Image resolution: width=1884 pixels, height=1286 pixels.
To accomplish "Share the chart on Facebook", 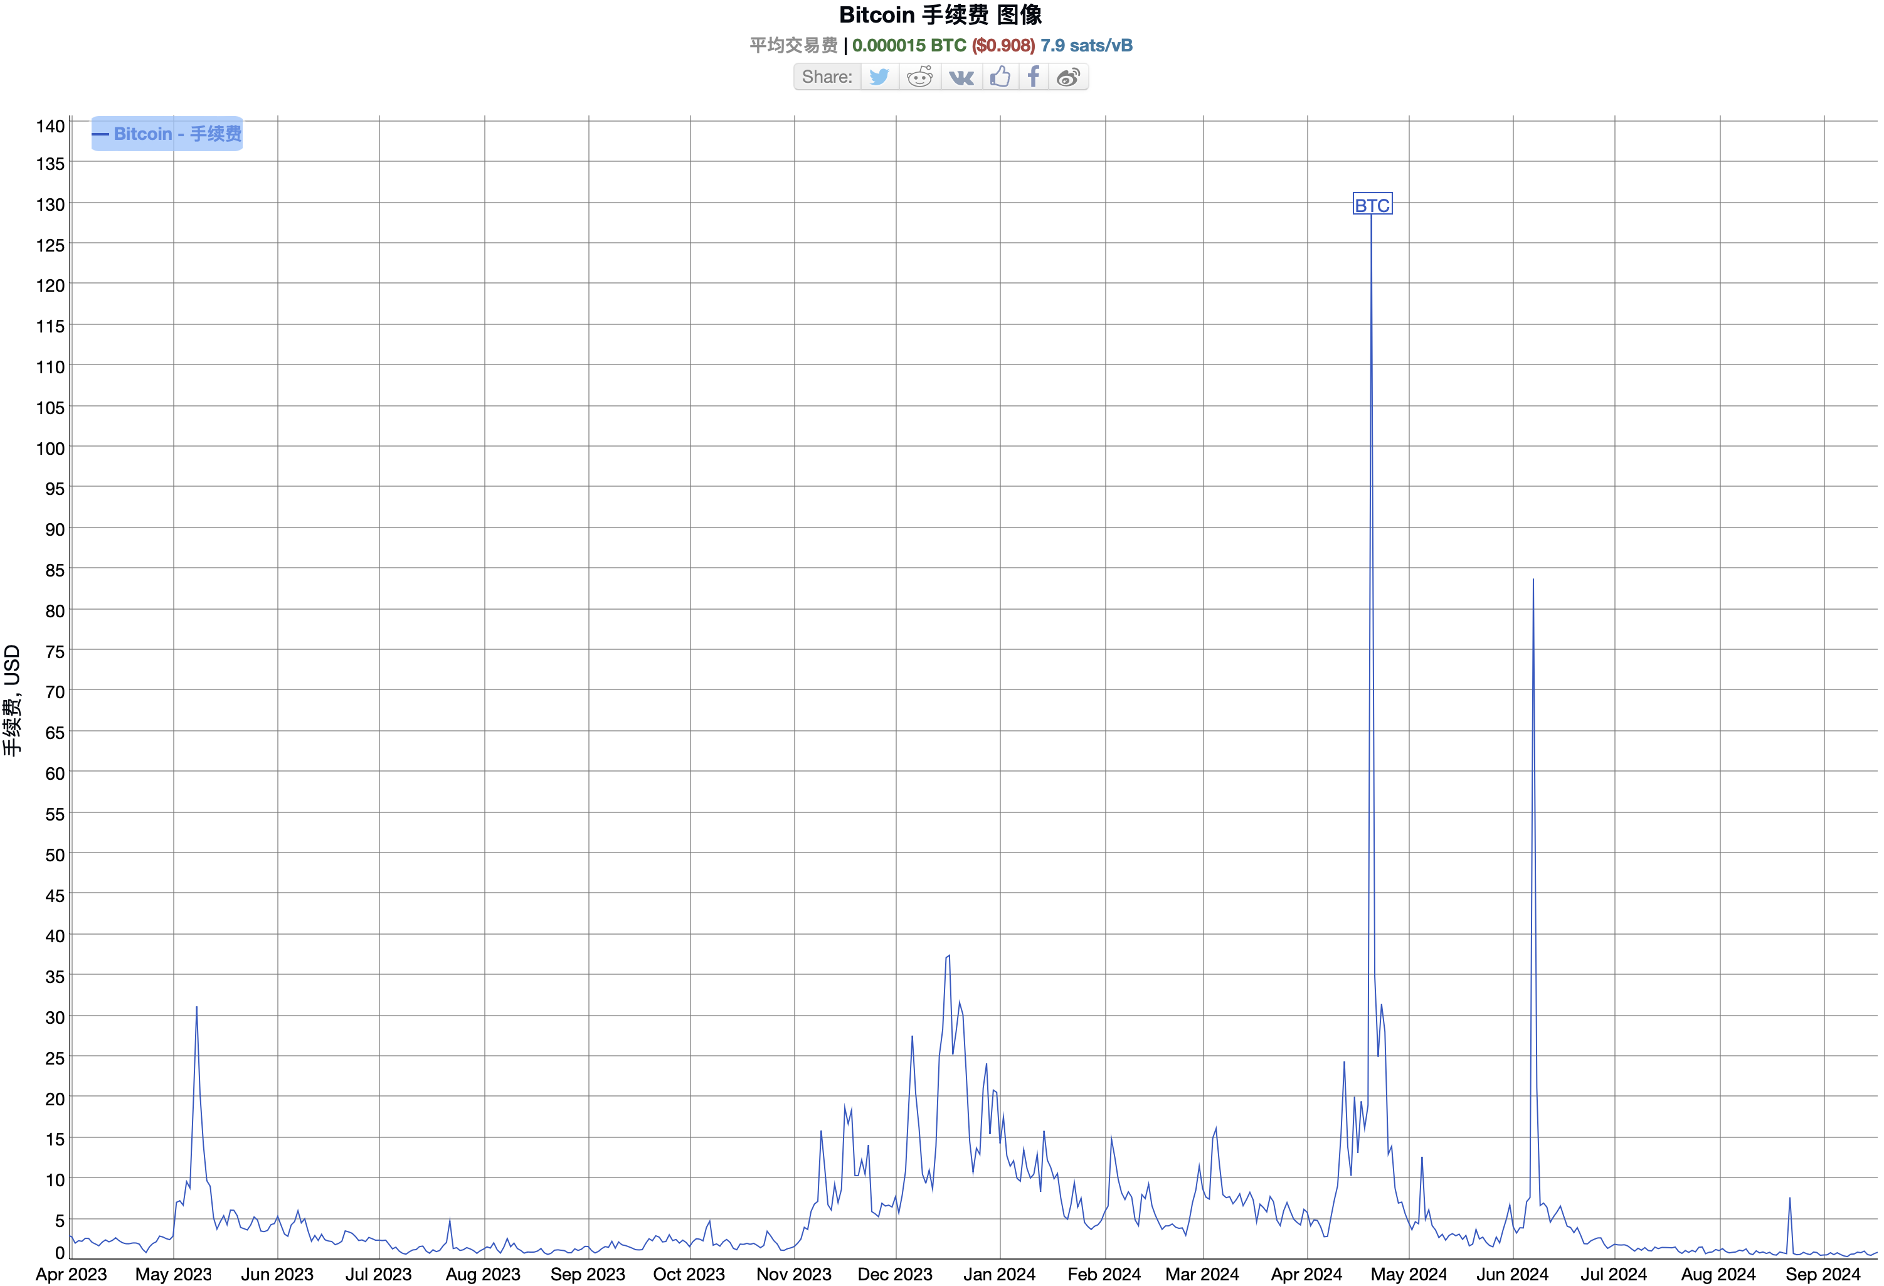I will (1034, 77).
